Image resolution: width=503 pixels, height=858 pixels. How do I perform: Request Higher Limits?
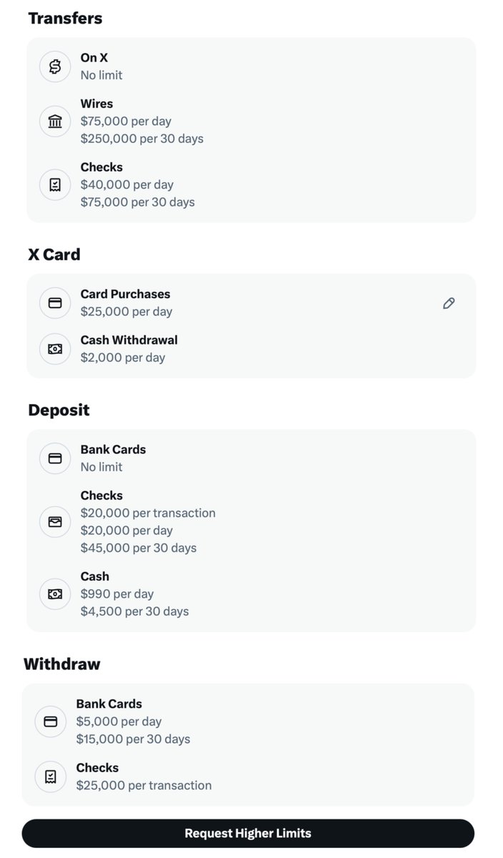[248, 834]
